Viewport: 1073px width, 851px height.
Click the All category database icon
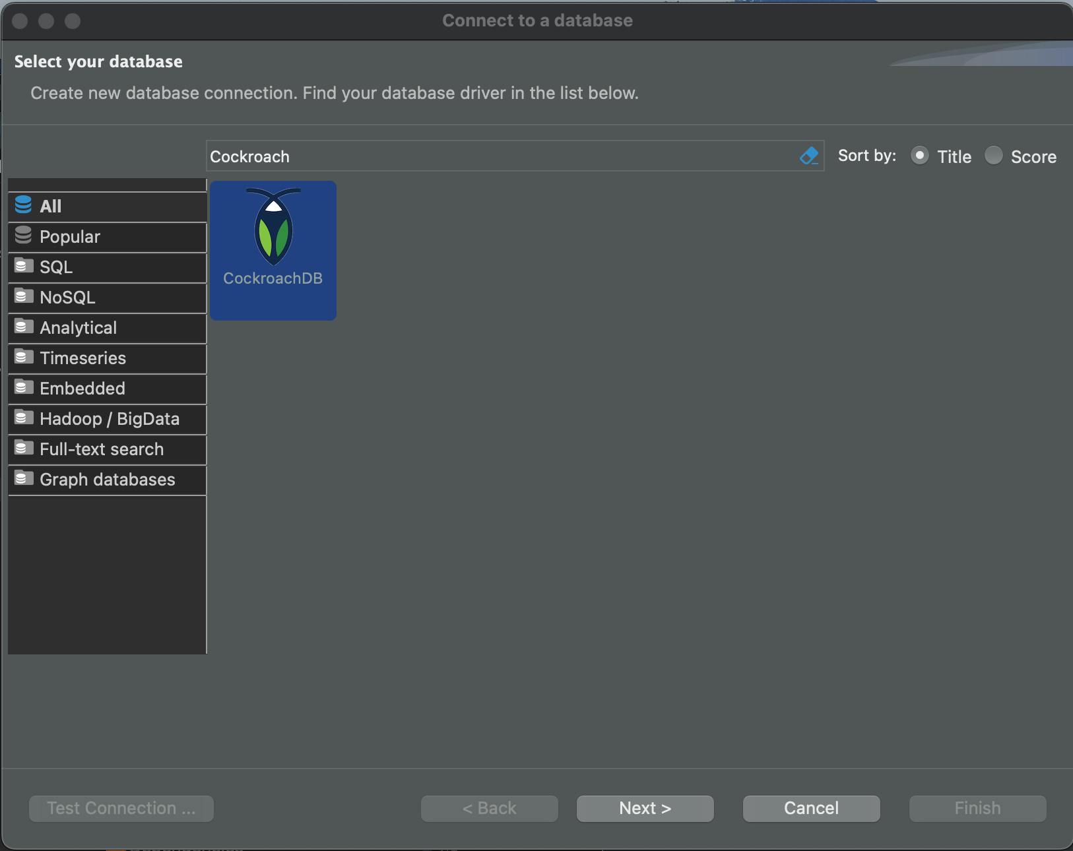(x=23, y=205)
